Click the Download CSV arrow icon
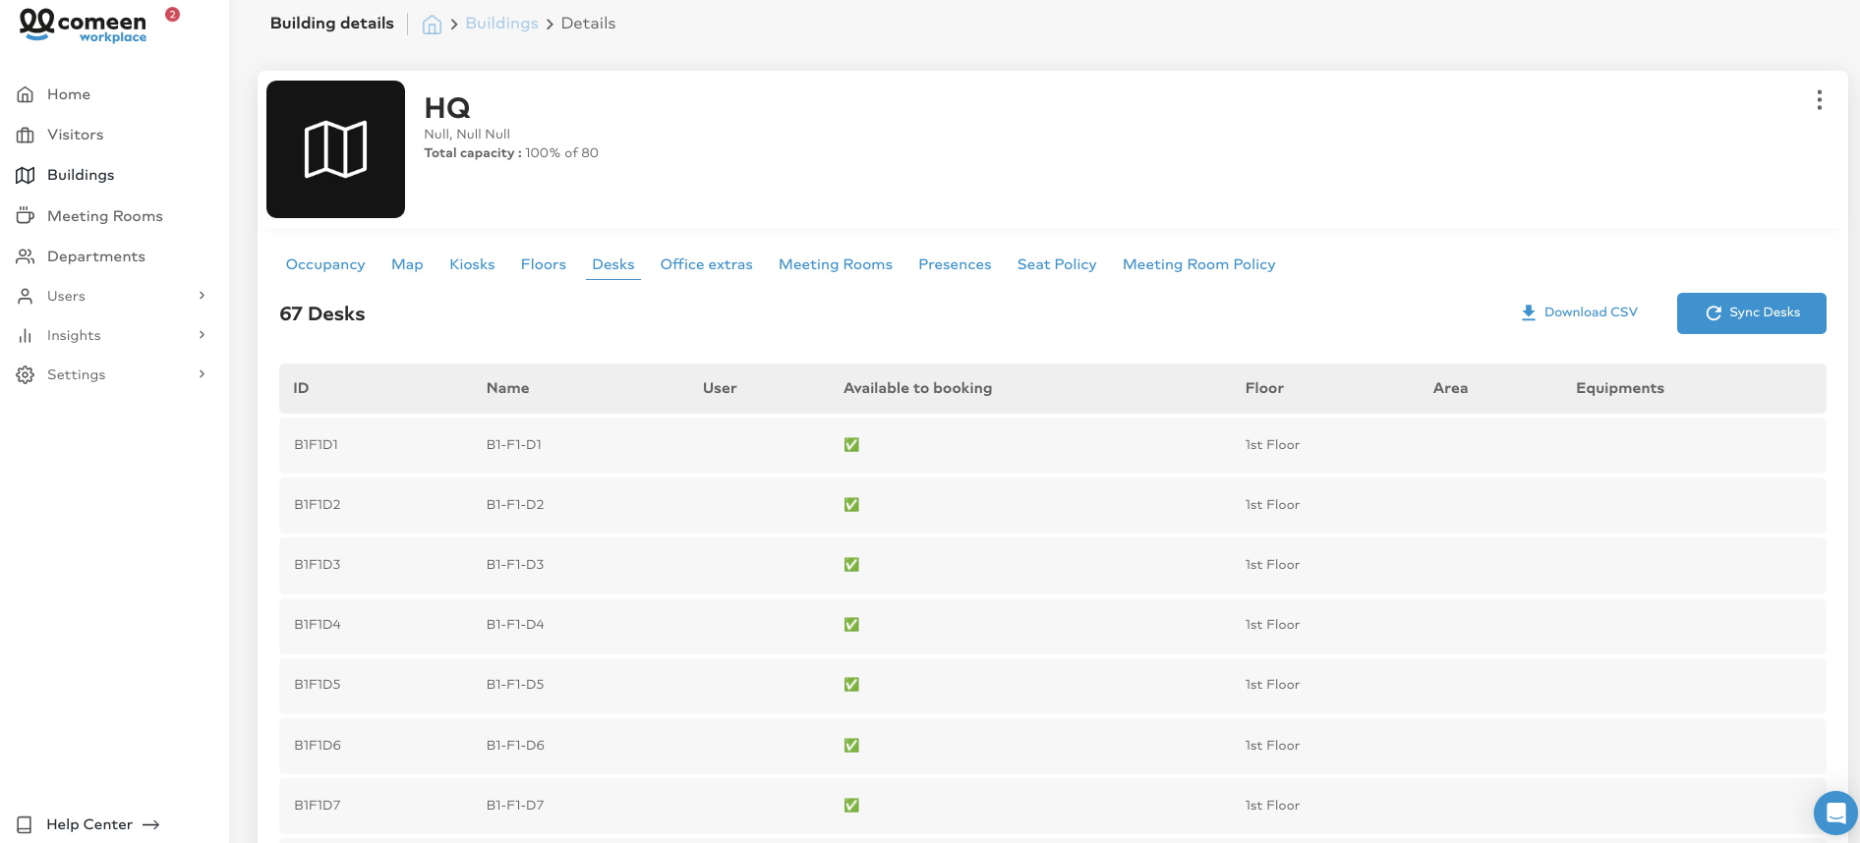This screenshot has width=1860, height=843. [x=1529, y=312]
